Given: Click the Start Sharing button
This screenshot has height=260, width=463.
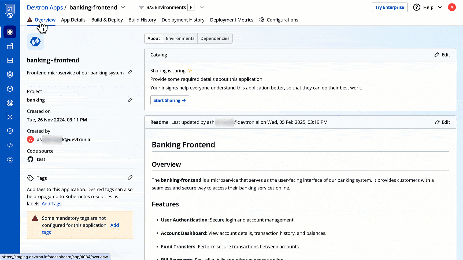Looking at the screenshot, I should click(x=170, y=100).
